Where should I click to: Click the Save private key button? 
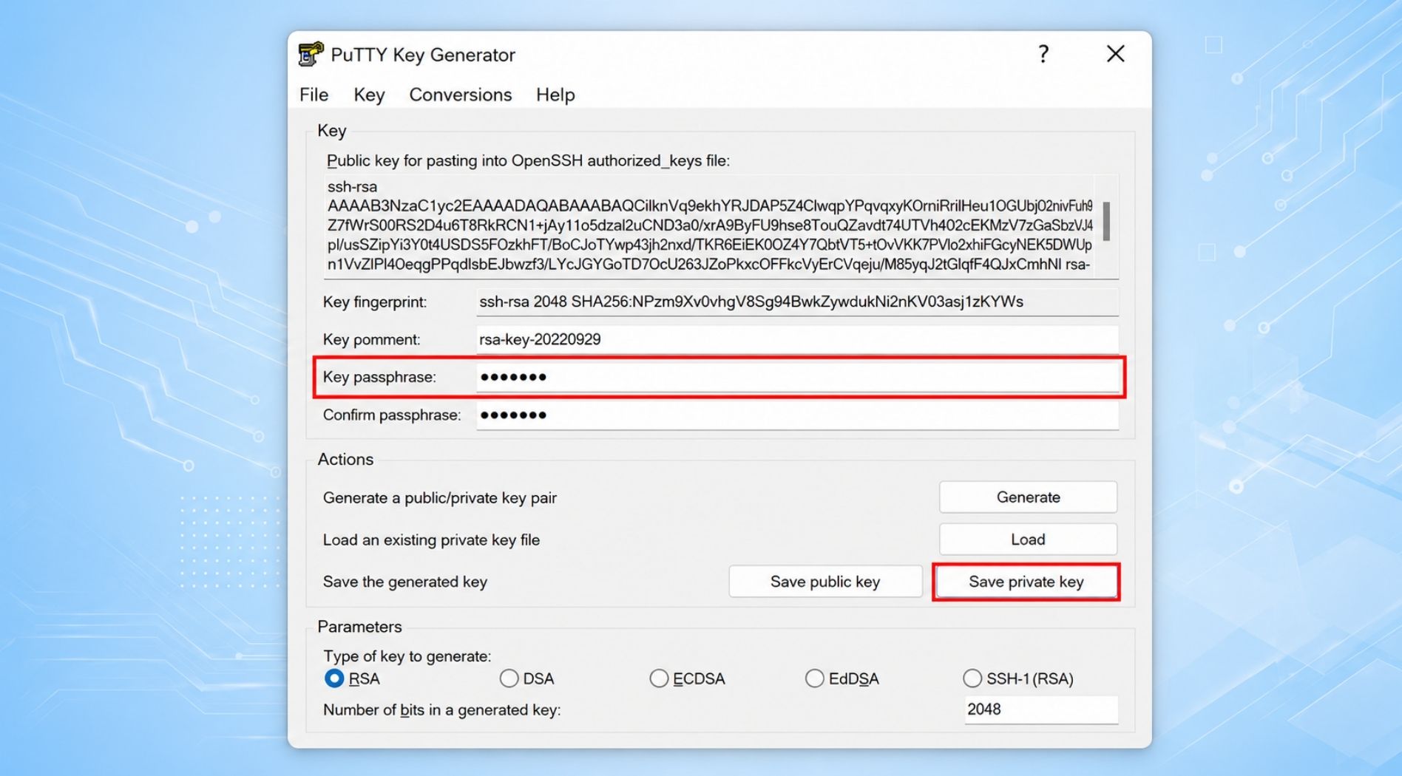pos(1026,582)
